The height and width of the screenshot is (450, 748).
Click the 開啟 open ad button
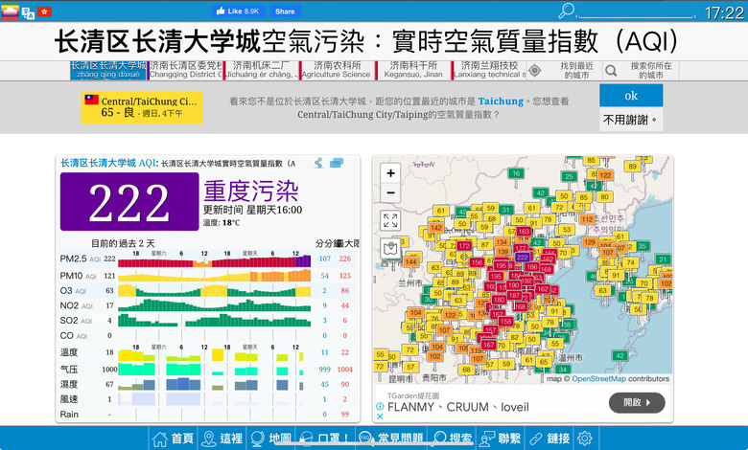point(637,402)
